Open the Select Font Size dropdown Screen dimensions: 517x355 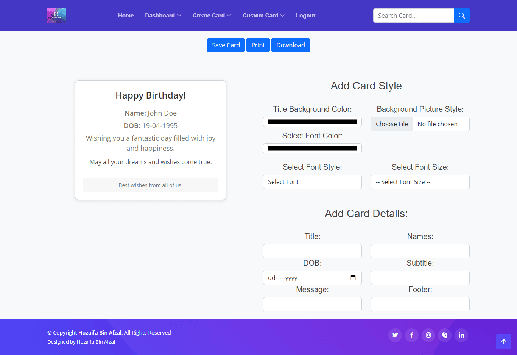click(420, 182)
